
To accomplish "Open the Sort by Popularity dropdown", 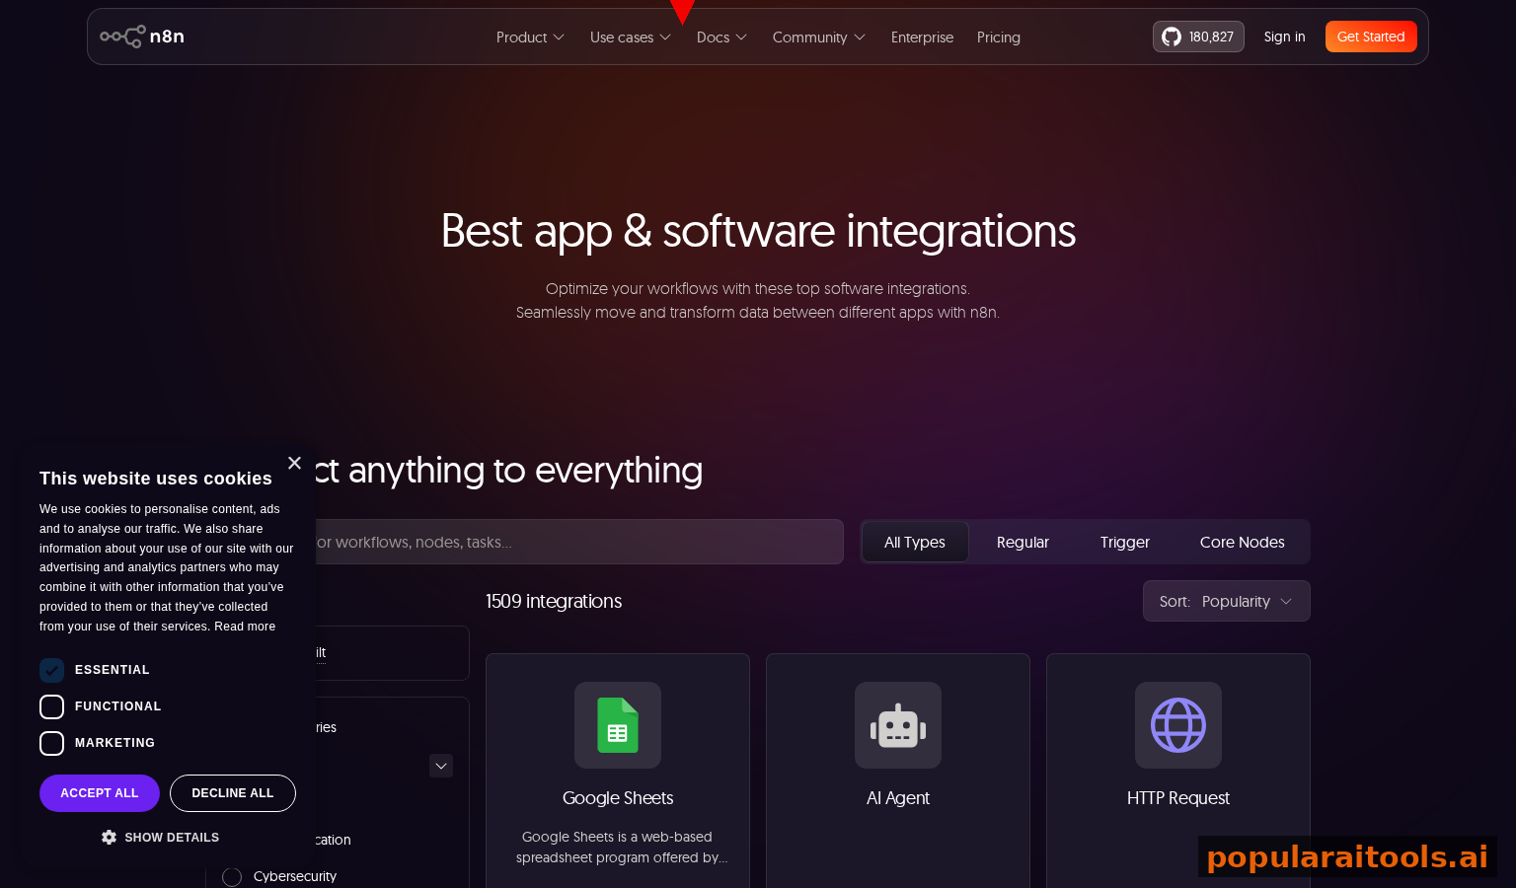I will [1226, 601].
